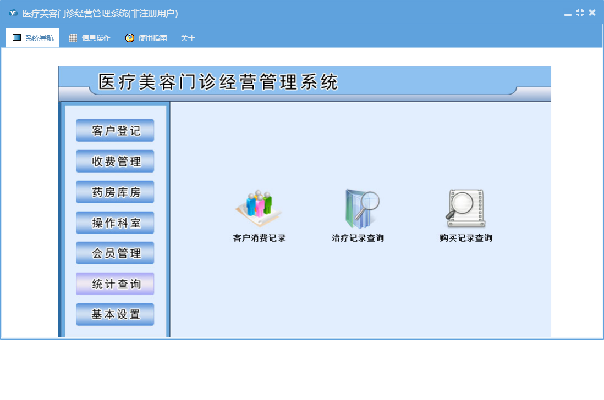Click the 信息操作 grid icon
604x400 pixels.
pos(73,38)
